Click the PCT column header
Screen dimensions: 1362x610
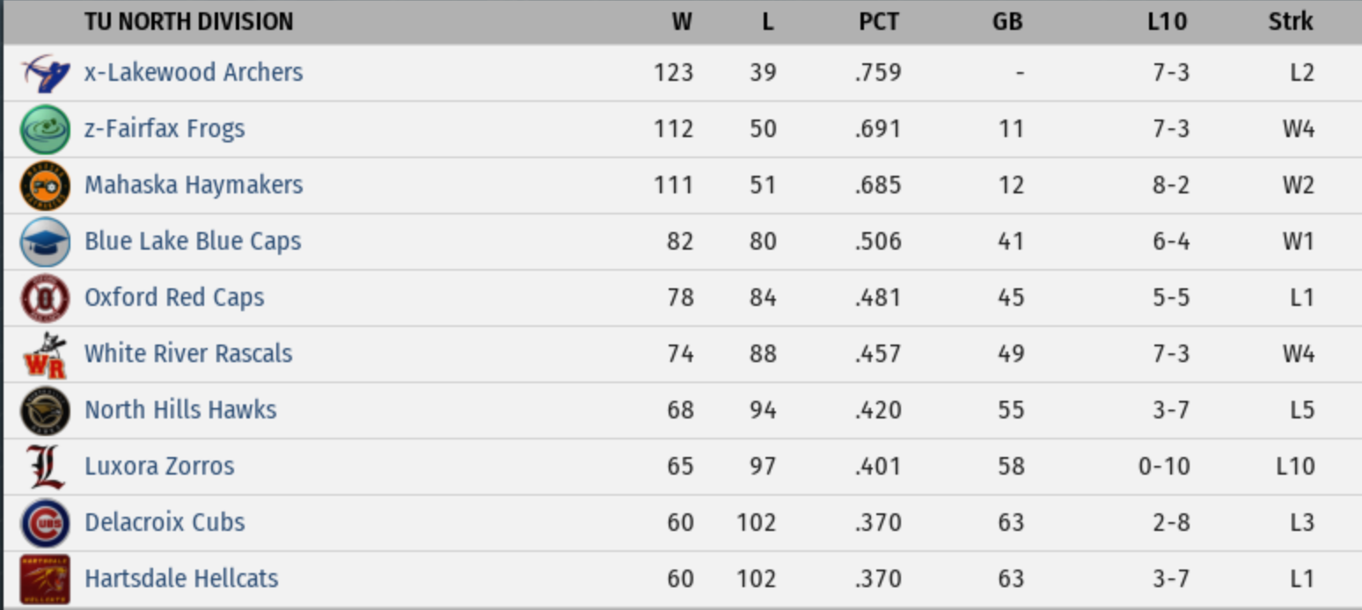click(x=878, y=22)
